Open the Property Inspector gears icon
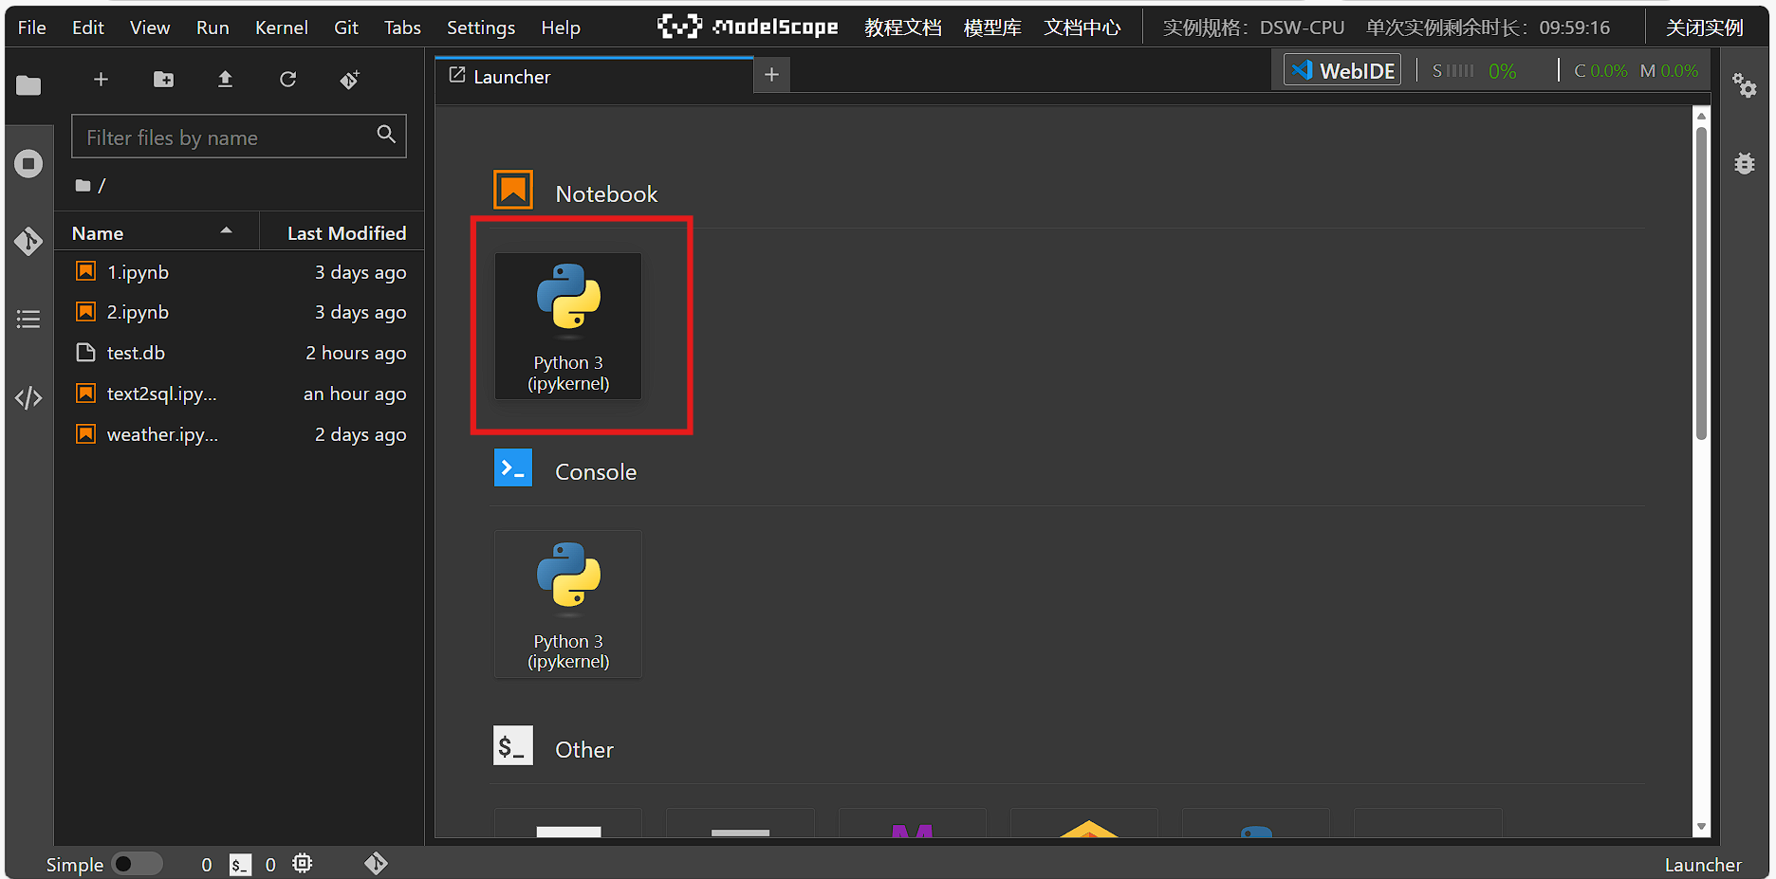 click(1744, 85)
